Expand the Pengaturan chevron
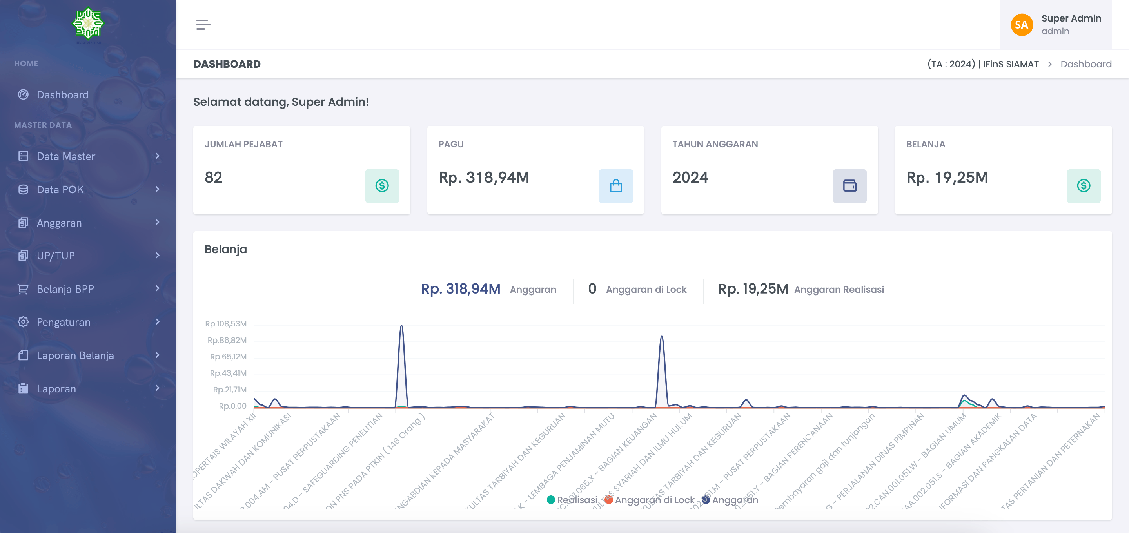The height and width of the screenshot is (533, 1129). coord(157,322)
